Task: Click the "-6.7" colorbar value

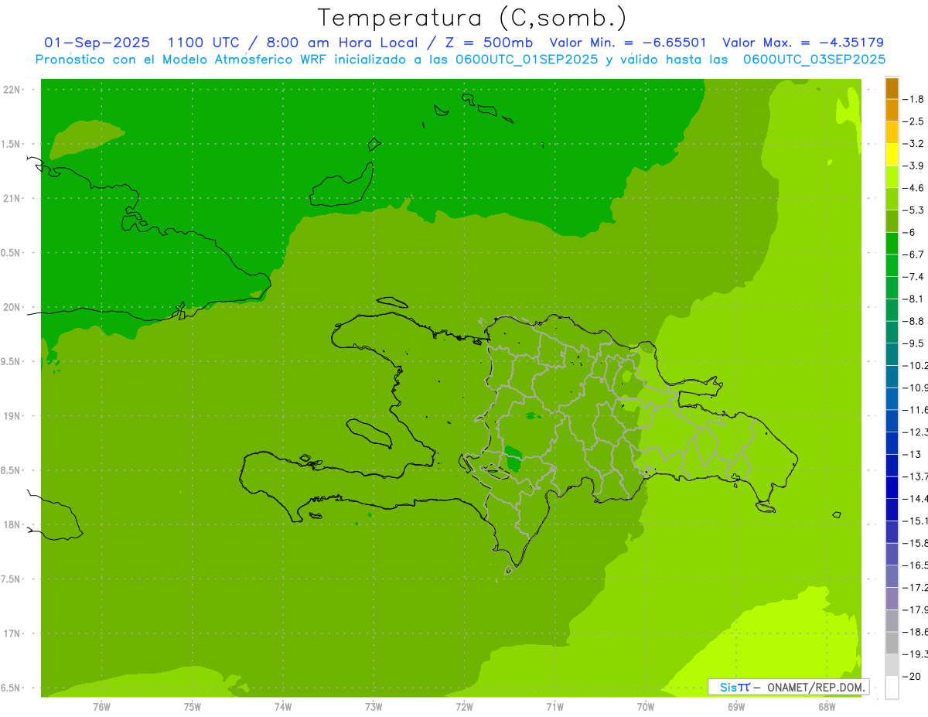Action: 913,254
